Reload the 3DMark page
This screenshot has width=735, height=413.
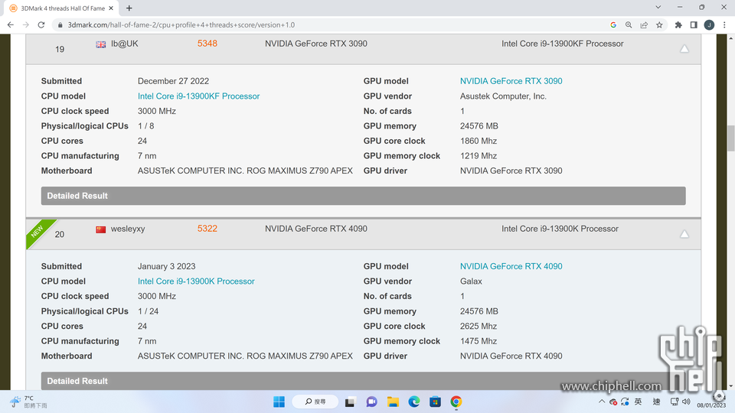click(x=41, y=24)
